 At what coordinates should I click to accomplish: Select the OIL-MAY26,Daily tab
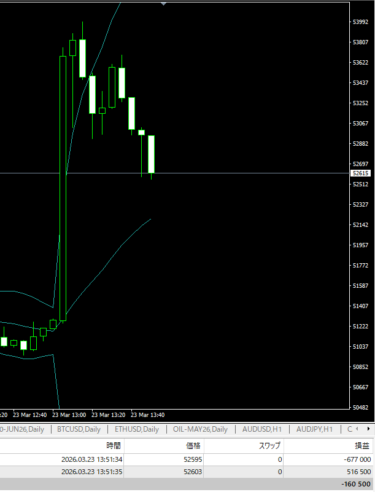pos(200,429)
